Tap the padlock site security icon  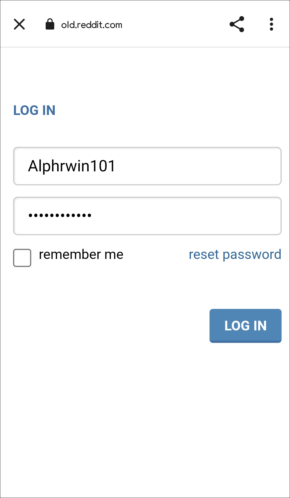pyautogui.click(x=50, y=24)
